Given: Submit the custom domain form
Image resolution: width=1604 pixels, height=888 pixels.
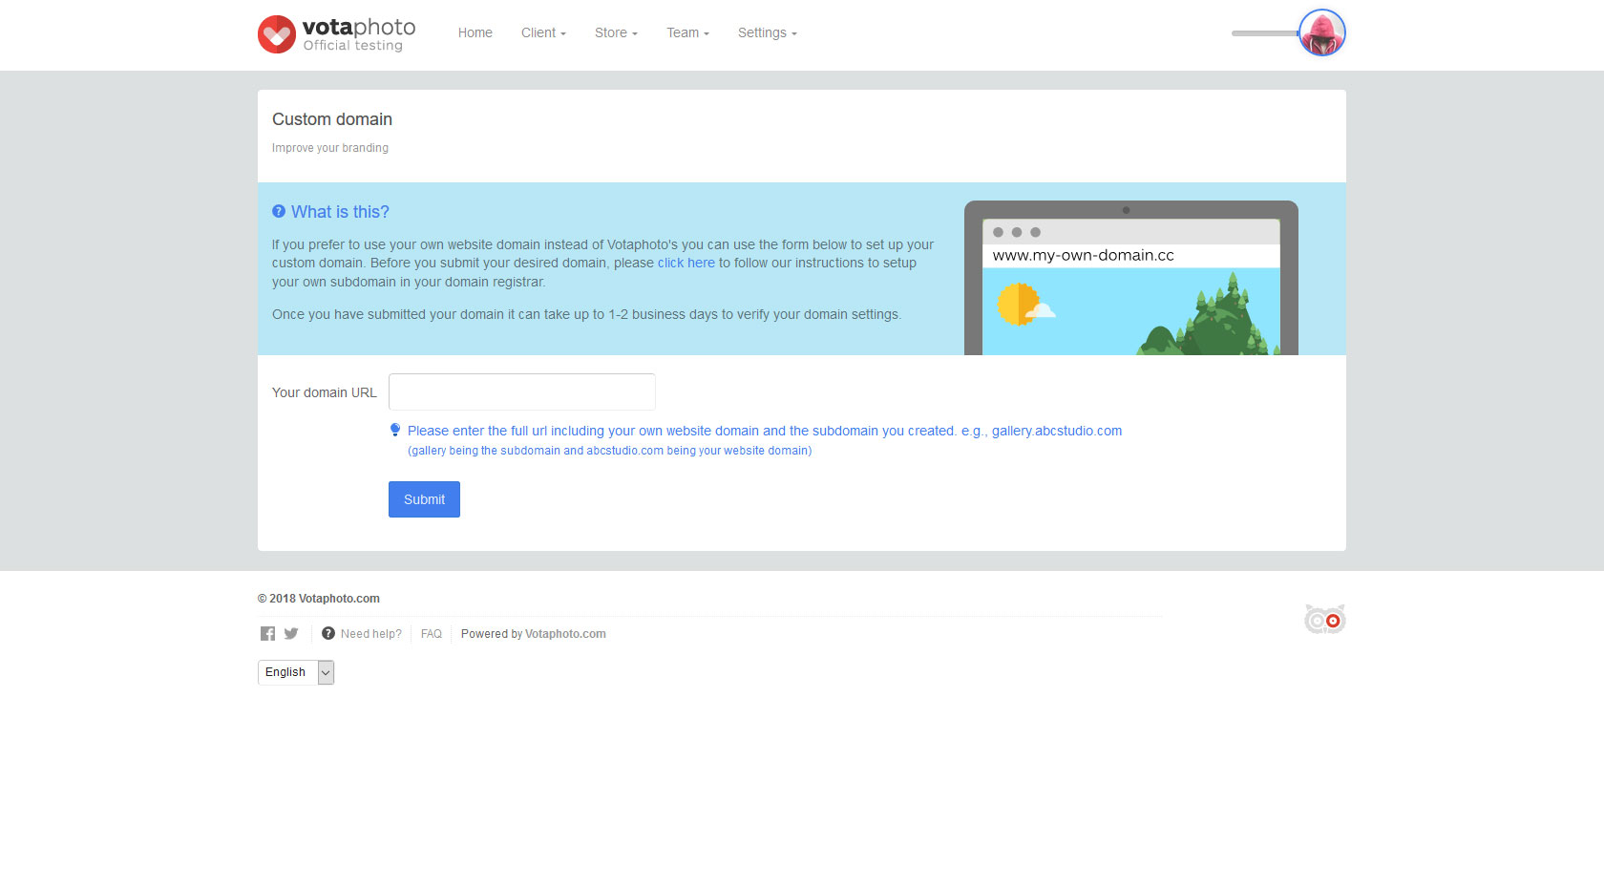Looking at the screenshot, I should (x=424, y=499).
